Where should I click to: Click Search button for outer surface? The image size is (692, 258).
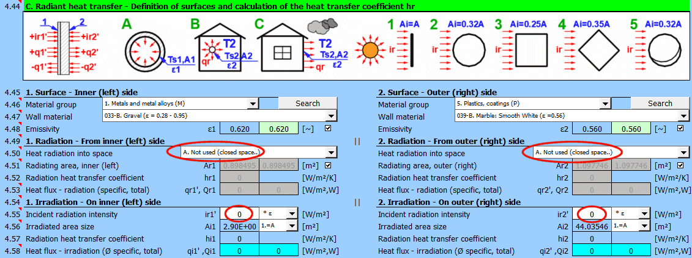click(x=660, y=104)
